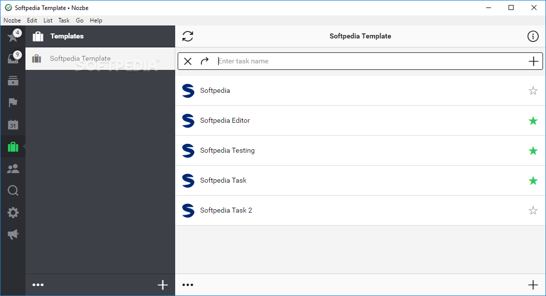546x296 pixels.
Task: Open Settings gear icon in sidebar
Action: (x=13, y=213)
